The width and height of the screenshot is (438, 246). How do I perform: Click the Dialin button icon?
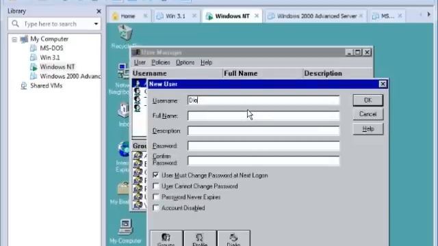coord(233,238)
